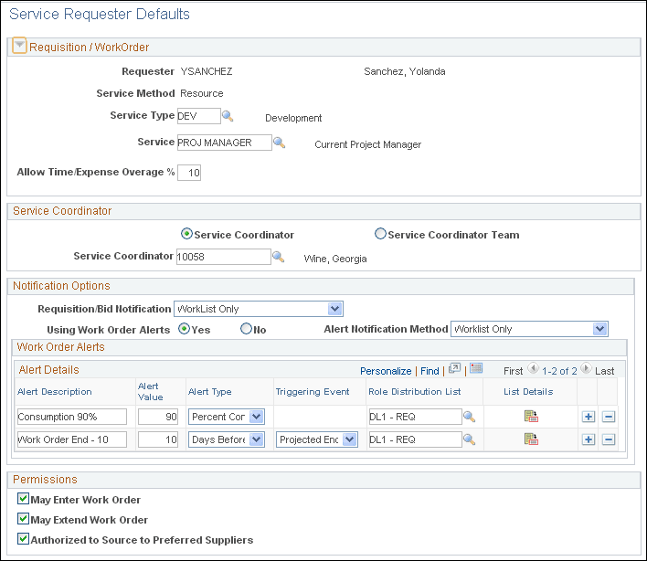Viewport: 647px width, 561px height.
Task: Delete the Work Order End alert row
Action: coord(609,439)
